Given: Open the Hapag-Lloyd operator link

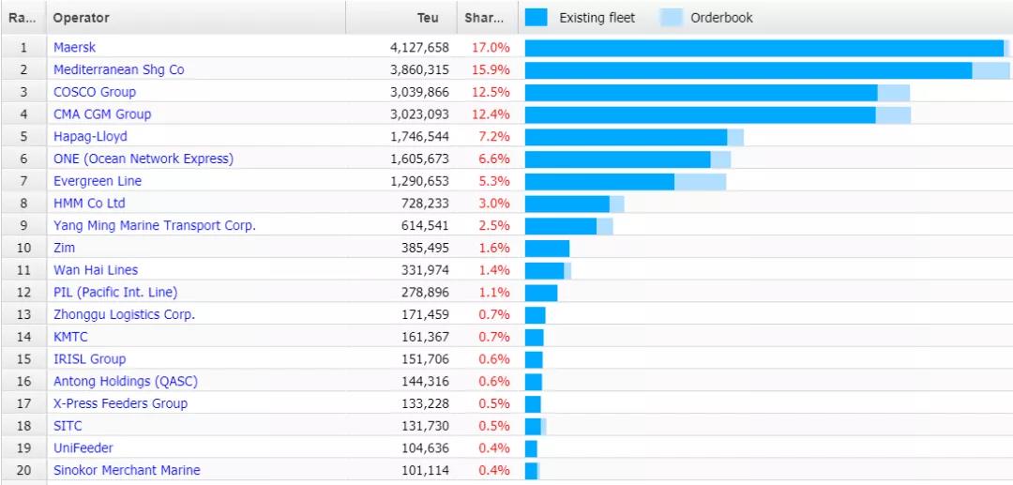Looking at the screenshot, I should tap(91, 137).
